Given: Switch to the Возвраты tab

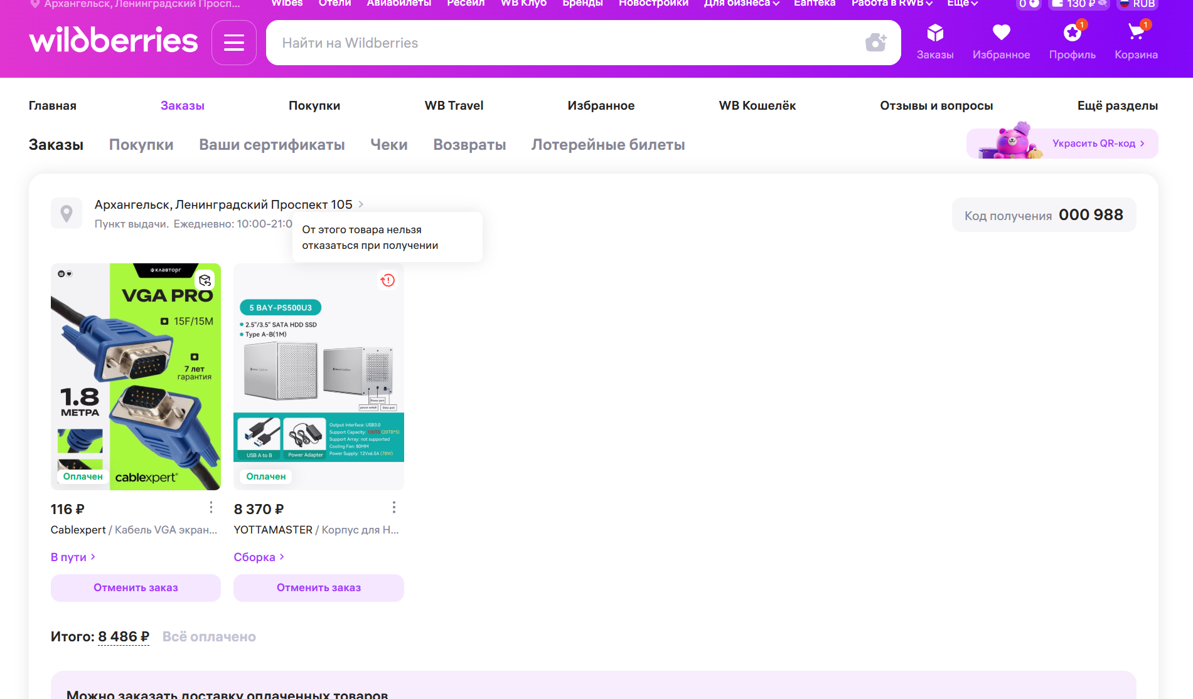Looking at the screenshot, I should pos(469,145).
